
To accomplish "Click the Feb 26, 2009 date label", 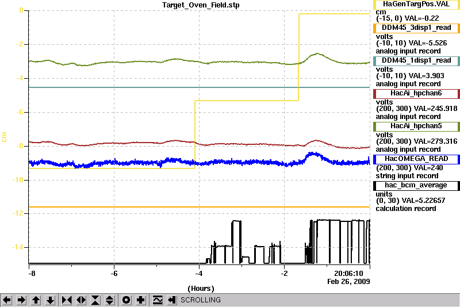I will (348, 282).
